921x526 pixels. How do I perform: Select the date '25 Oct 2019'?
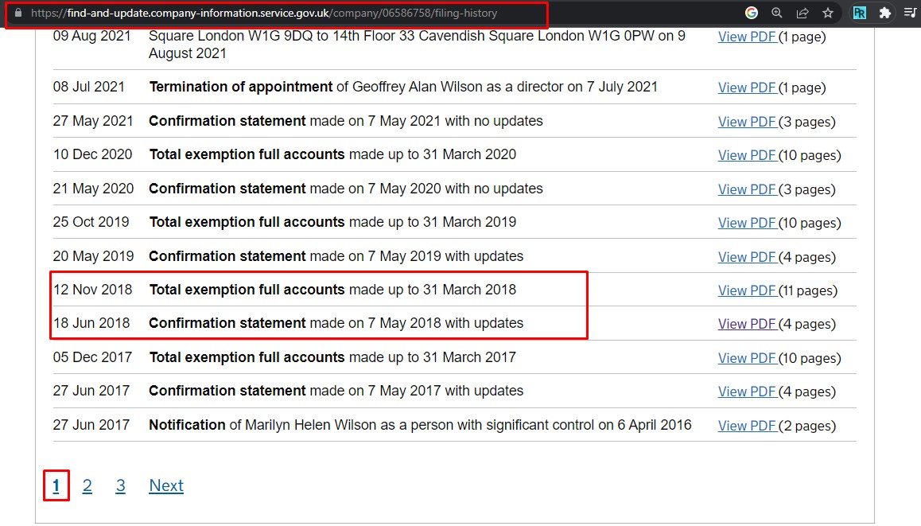[91, 222]
